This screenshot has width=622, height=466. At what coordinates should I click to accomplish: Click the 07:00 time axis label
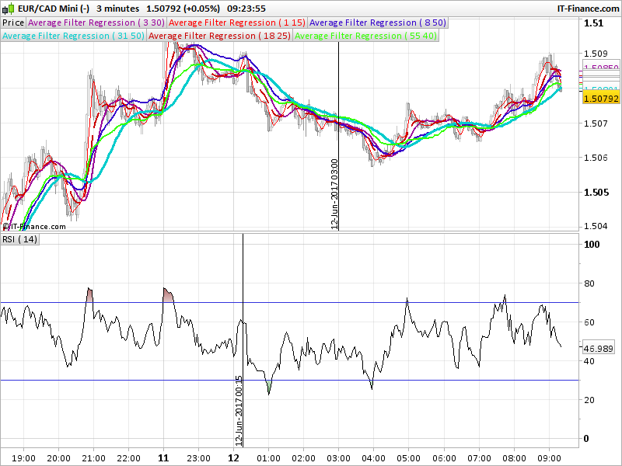[479, 458]
